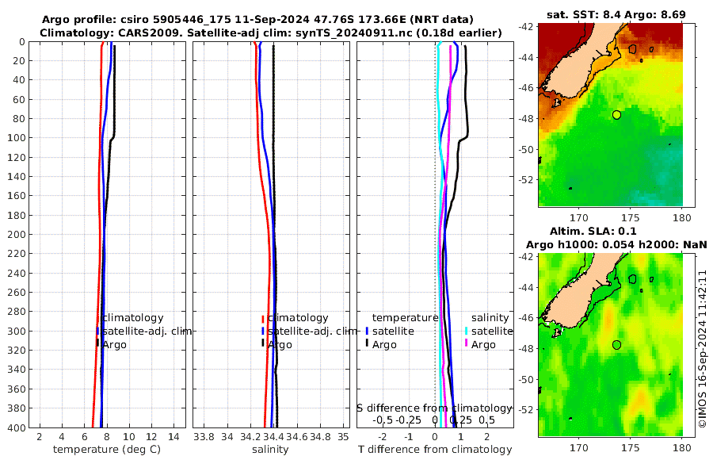Click temperature axis tick '12'
This screenshot has width=713, height=460.
pyautogui.click(x=151, y=437)
